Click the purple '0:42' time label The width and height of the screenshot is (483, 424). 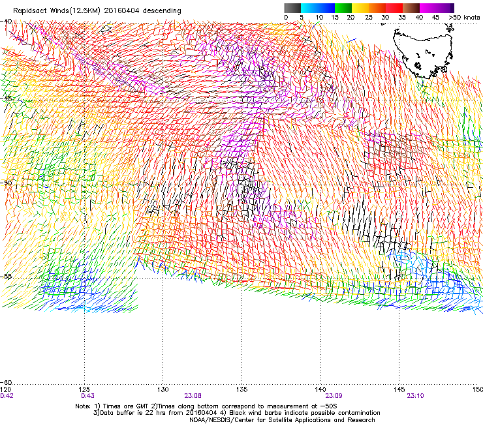click(7, 396)
